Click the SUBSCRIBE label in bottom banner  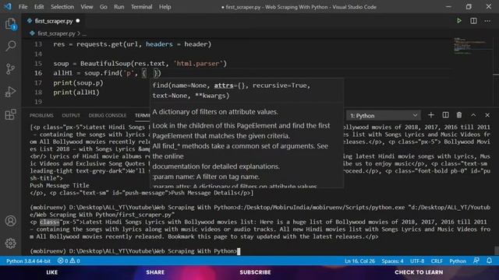click(255, 272)
